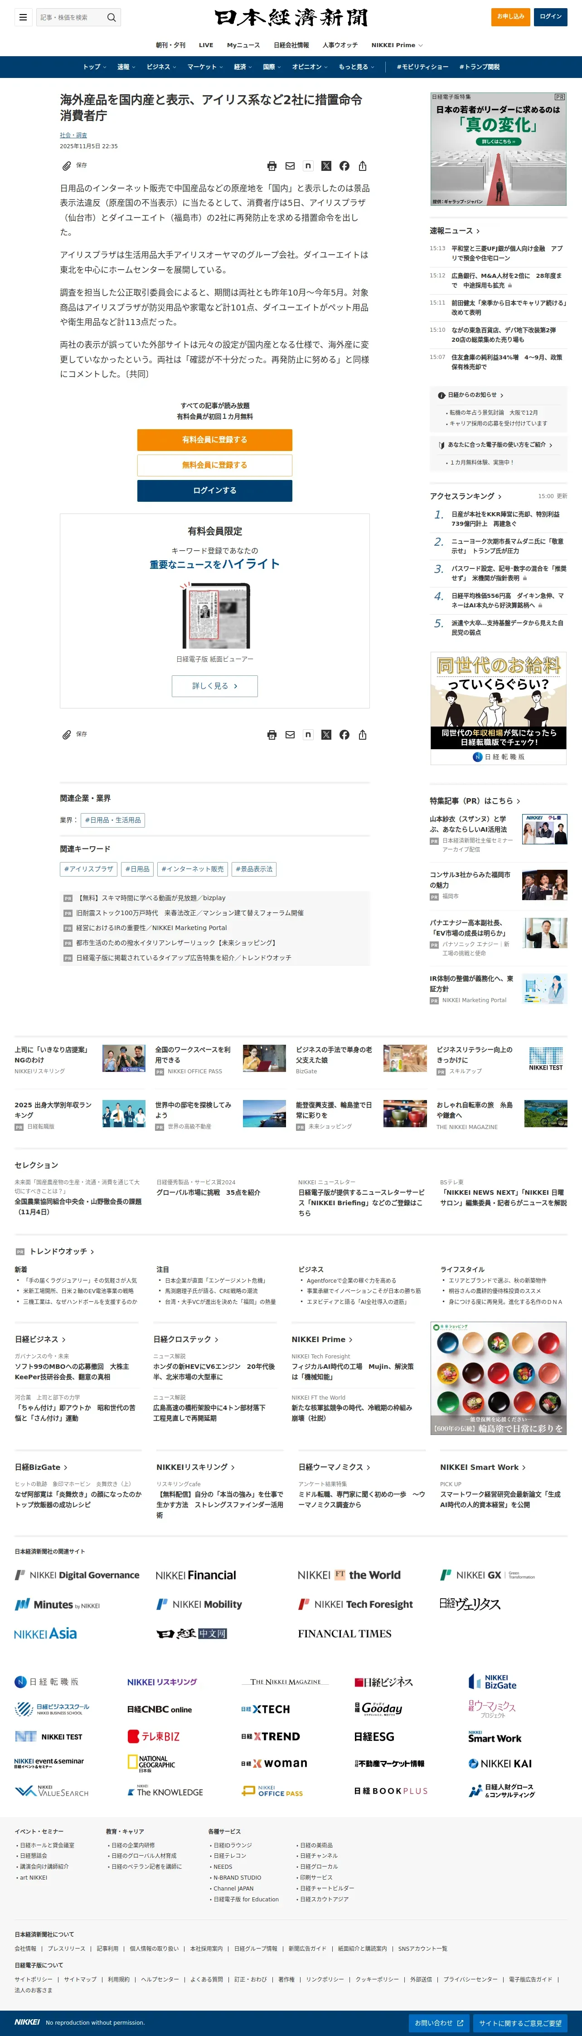Click the ログインする blue button
The image size is (582, 2036).
(214, 490)
